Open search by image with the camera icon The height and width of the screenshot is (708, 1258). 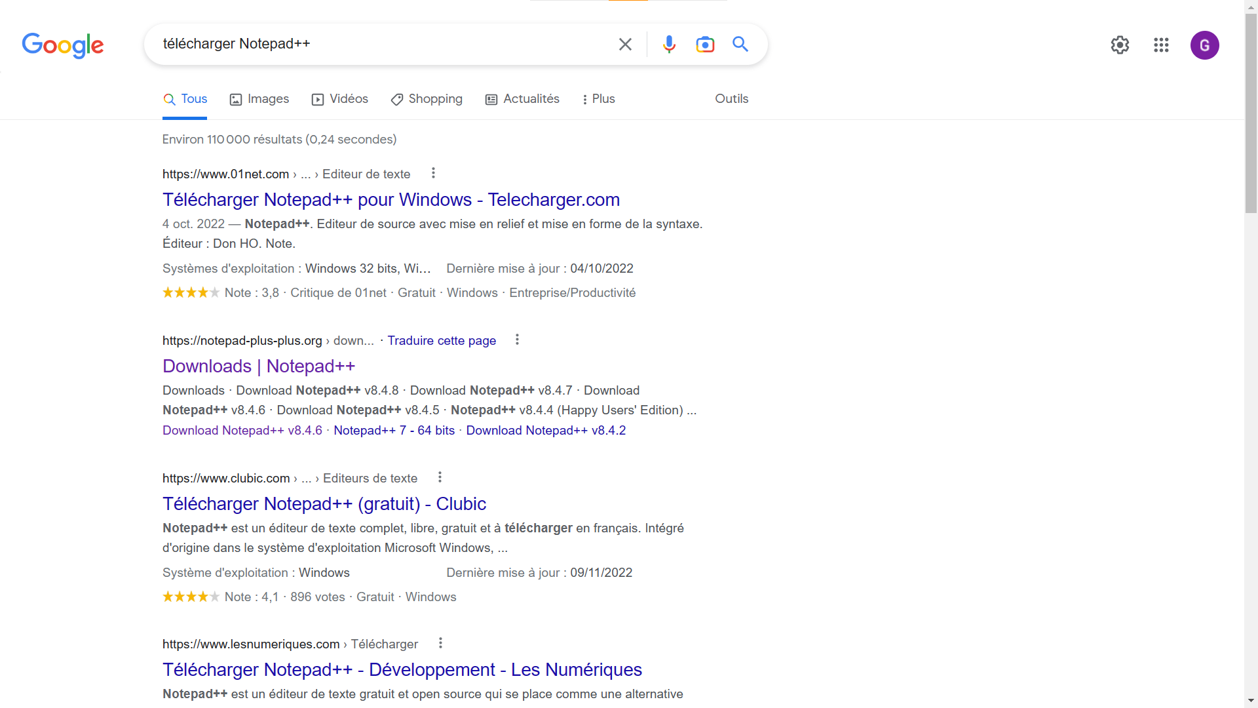pos(705,44)
